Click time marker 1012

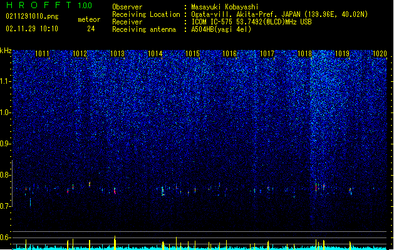(80, 54)
